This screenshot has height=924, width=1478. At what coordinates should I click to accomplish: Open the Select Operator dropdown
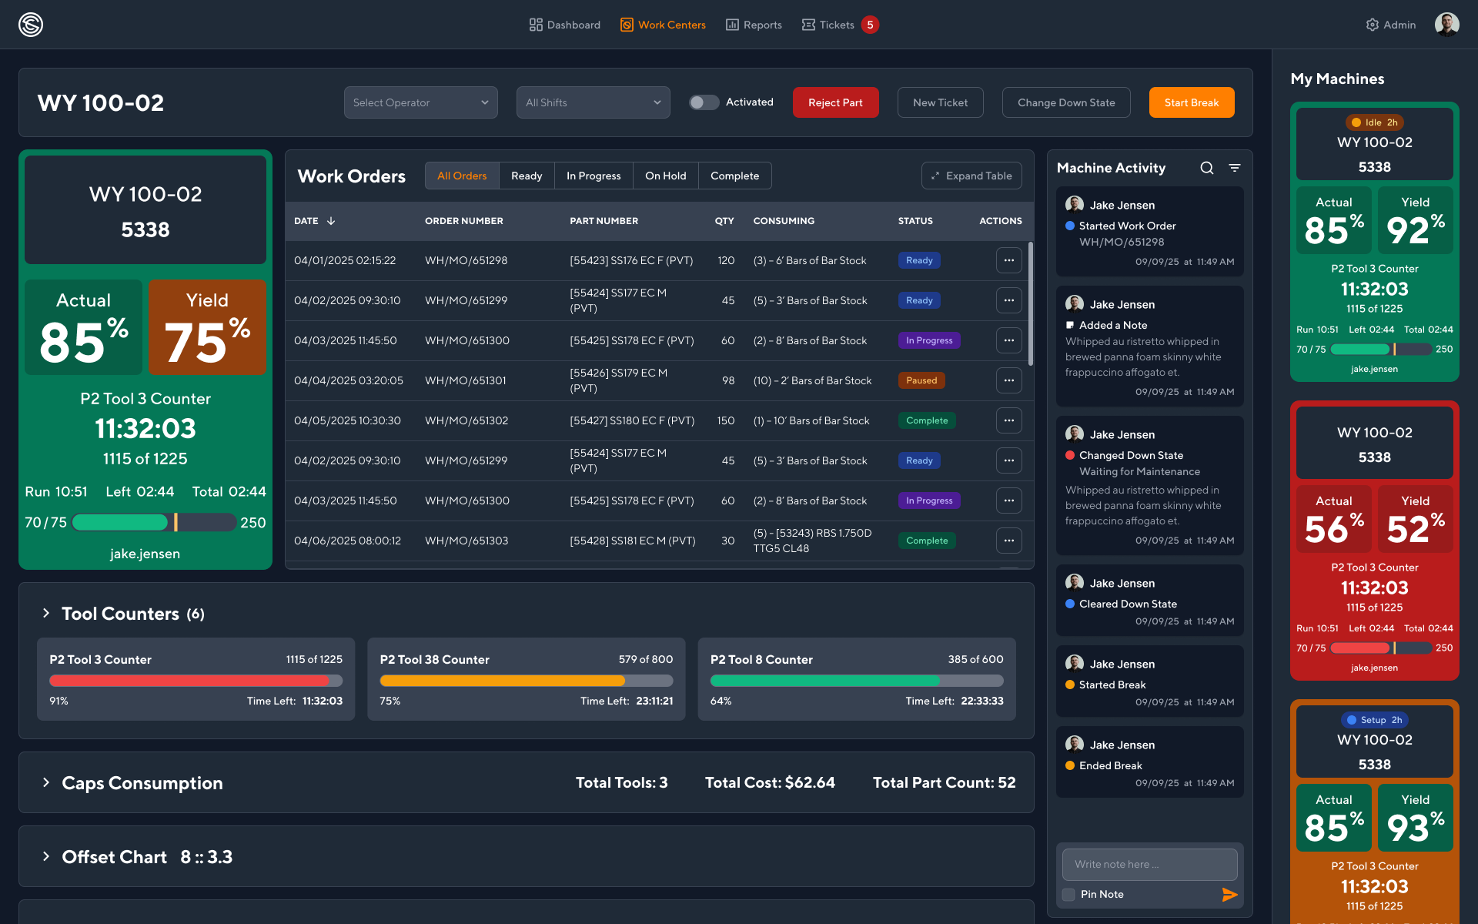[420, 102]
